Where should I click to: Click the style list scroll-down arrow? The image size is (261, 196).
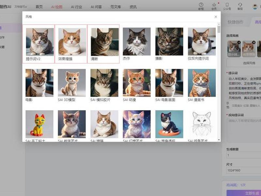219,140
